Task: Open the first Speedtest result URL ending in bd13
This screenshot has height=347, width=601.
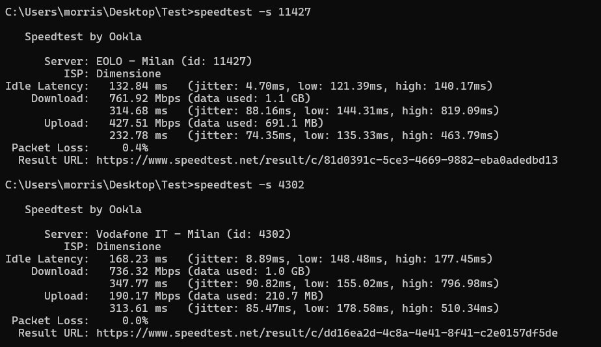Action: 327,160
